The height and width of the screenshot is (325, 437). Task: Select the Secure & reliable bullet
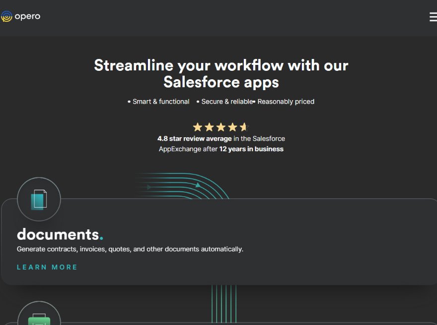225,102
